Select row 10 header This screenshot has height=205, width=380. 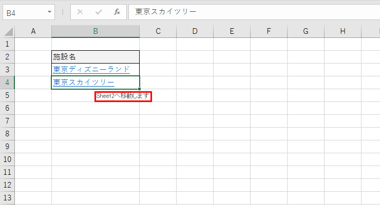pyautogui.click(x=7, y=159)
